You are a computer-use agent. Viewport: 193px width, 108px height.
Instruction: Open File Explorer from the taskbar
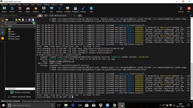[x=66, y=105]
